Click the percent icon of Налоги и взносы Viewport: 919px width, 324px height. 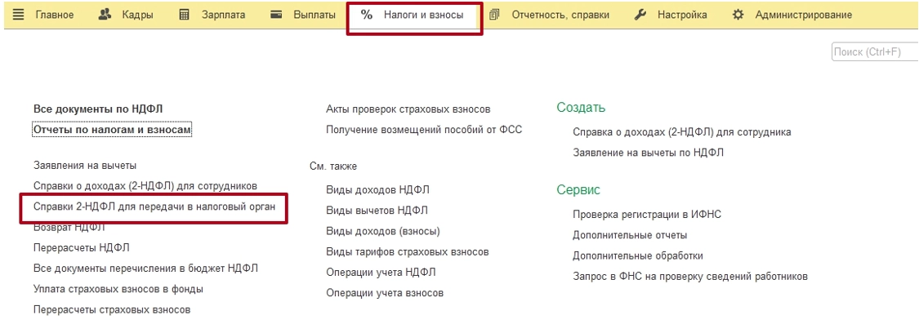click(x=367, y=15)
